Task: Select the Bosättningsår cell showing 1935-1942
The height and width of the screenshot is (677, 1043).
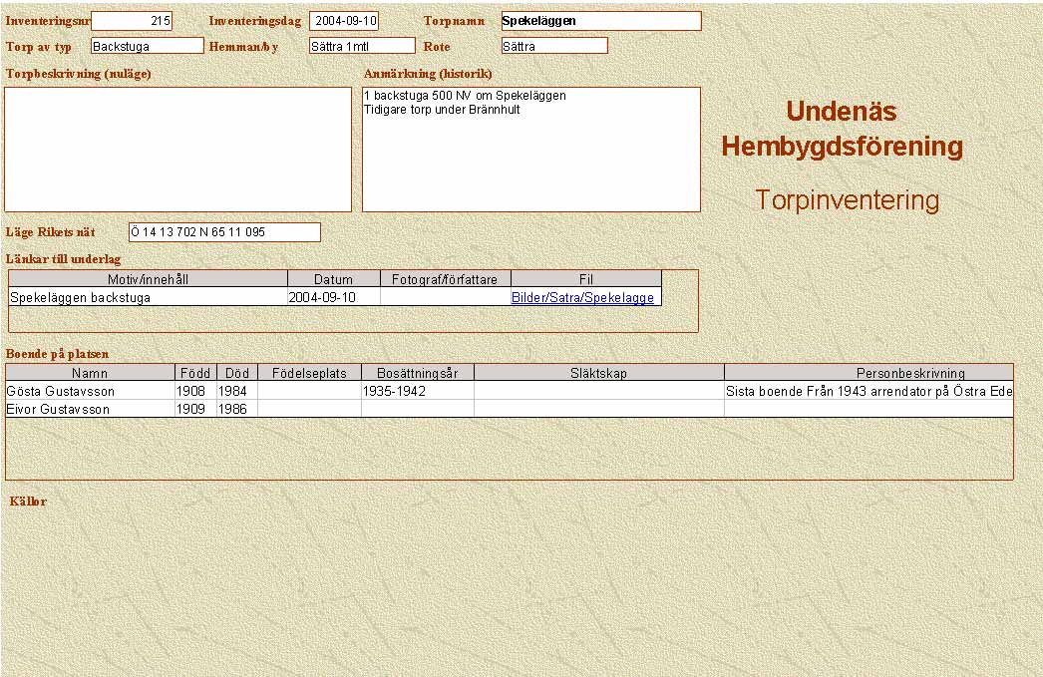Action: click(417, 392)
